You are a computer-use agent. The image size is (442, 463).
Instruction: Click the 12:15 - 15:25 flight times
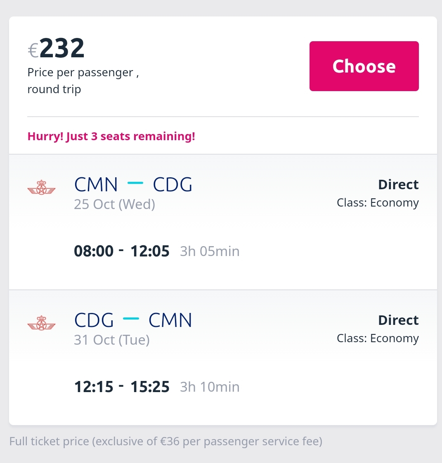tap(121, 387)
